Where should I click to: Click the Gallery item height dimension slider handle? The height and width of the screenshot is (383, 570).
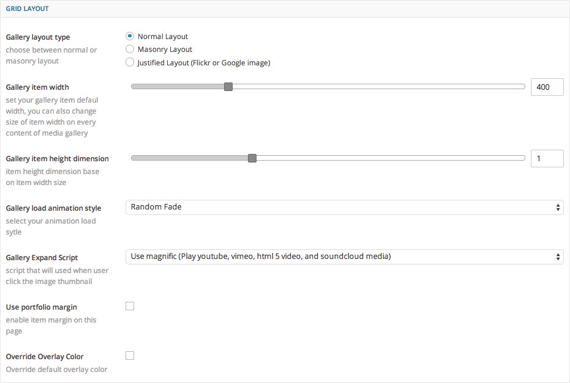(252, 158)
